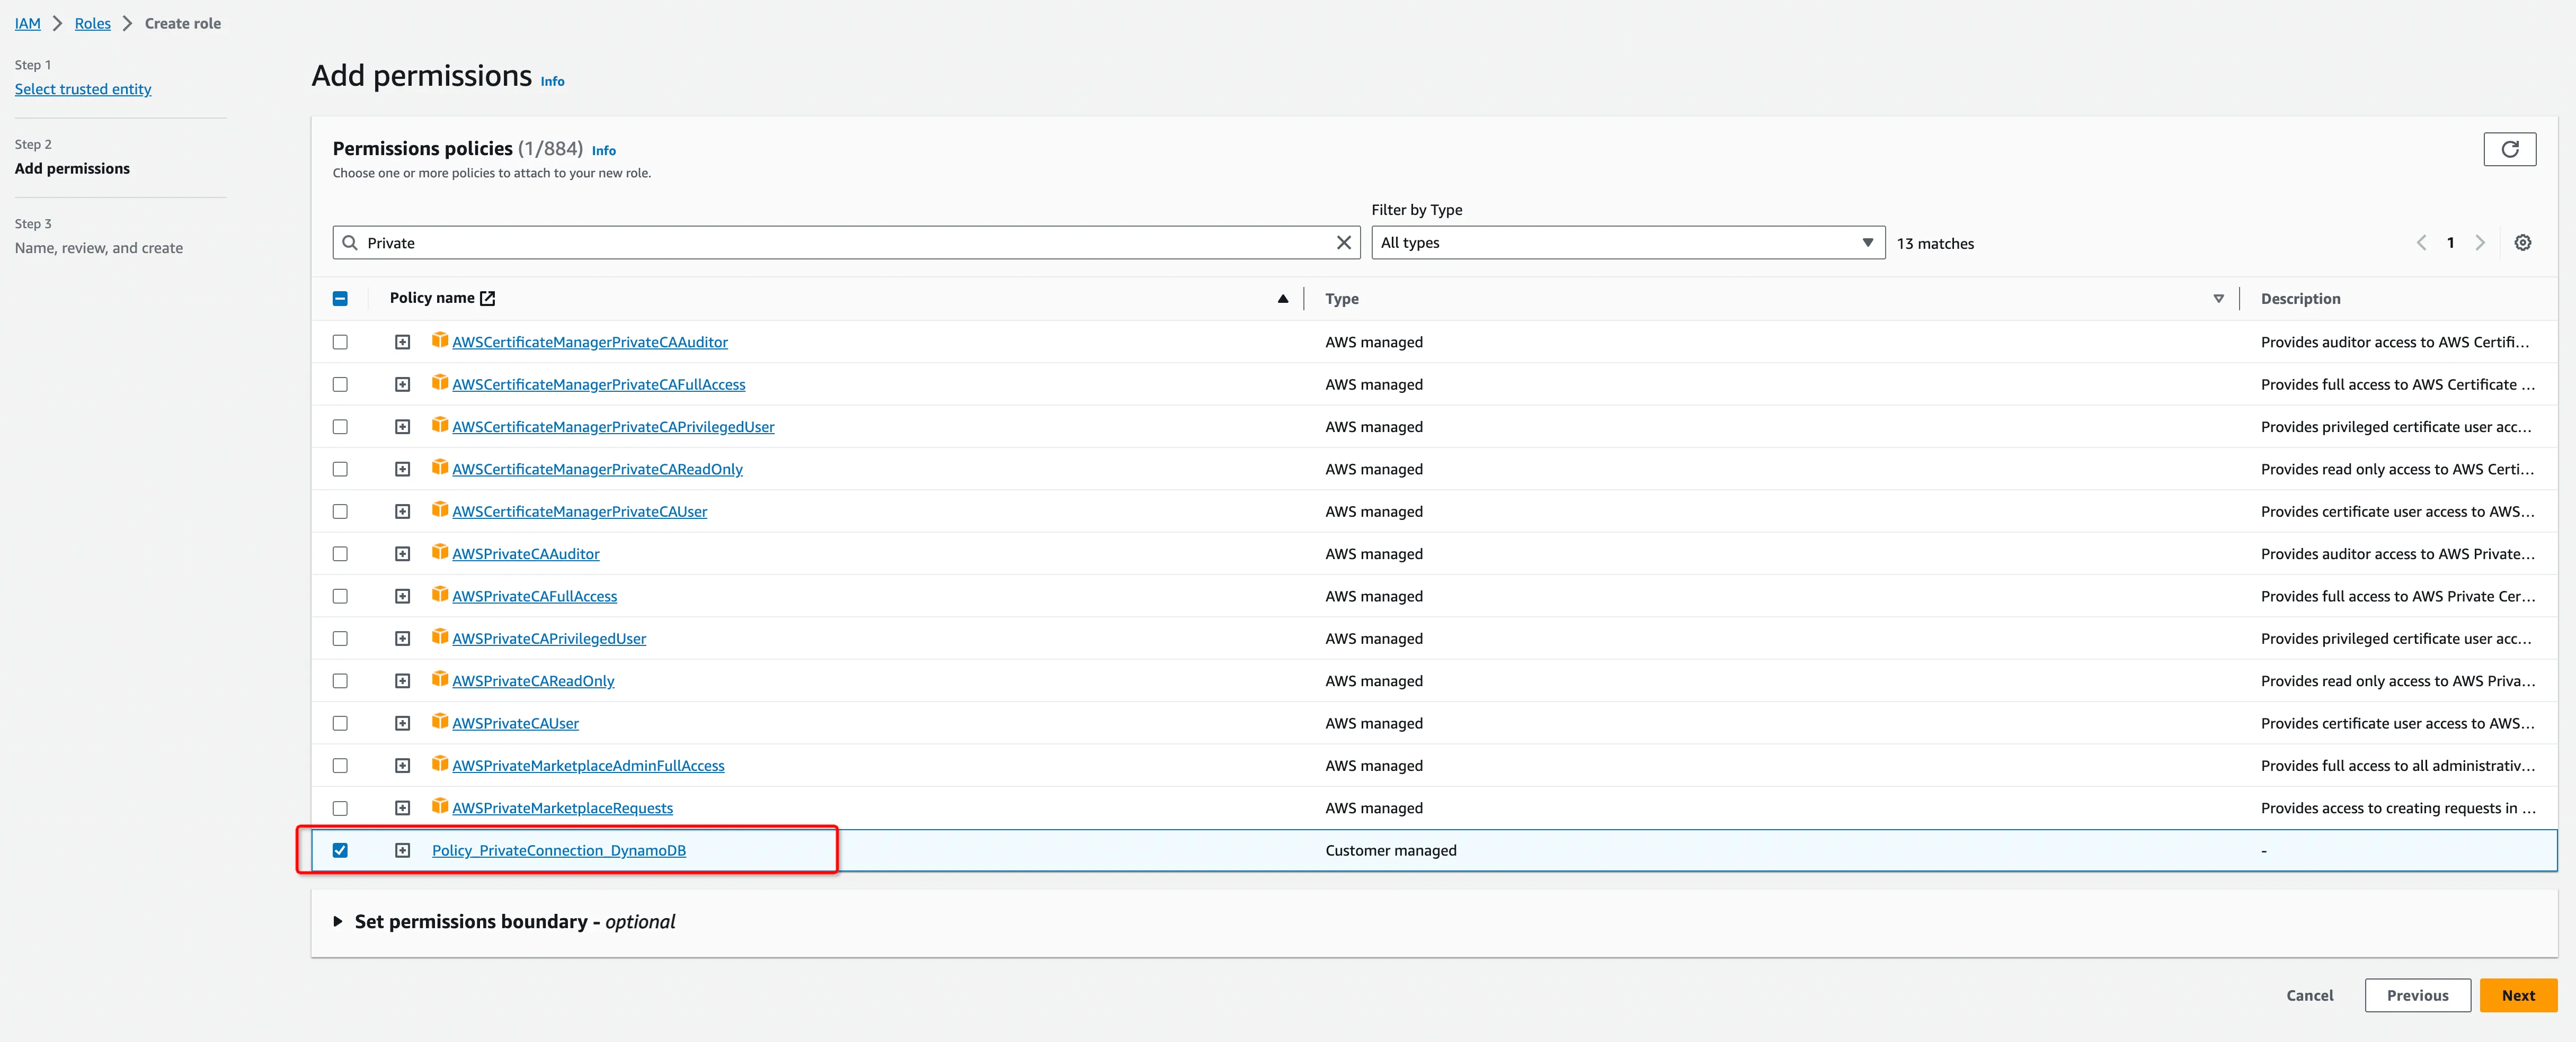Screen dimensions: 2576x1042
Task: Click AWSPrivateCAUser policy cube icon
Action: tap(440, 721)
